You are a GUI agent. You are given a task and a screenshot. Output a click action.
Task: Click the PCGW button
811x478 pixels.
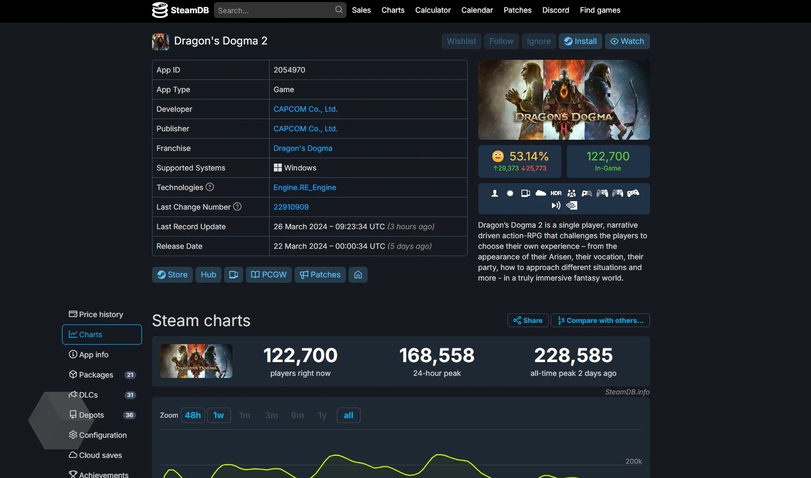click(x=269, y=275)
